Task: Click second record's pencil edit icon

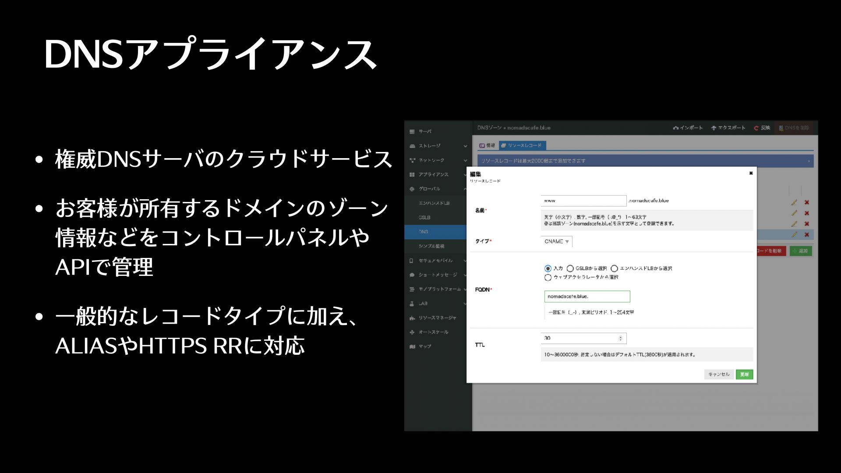Action: coord(794,213)
